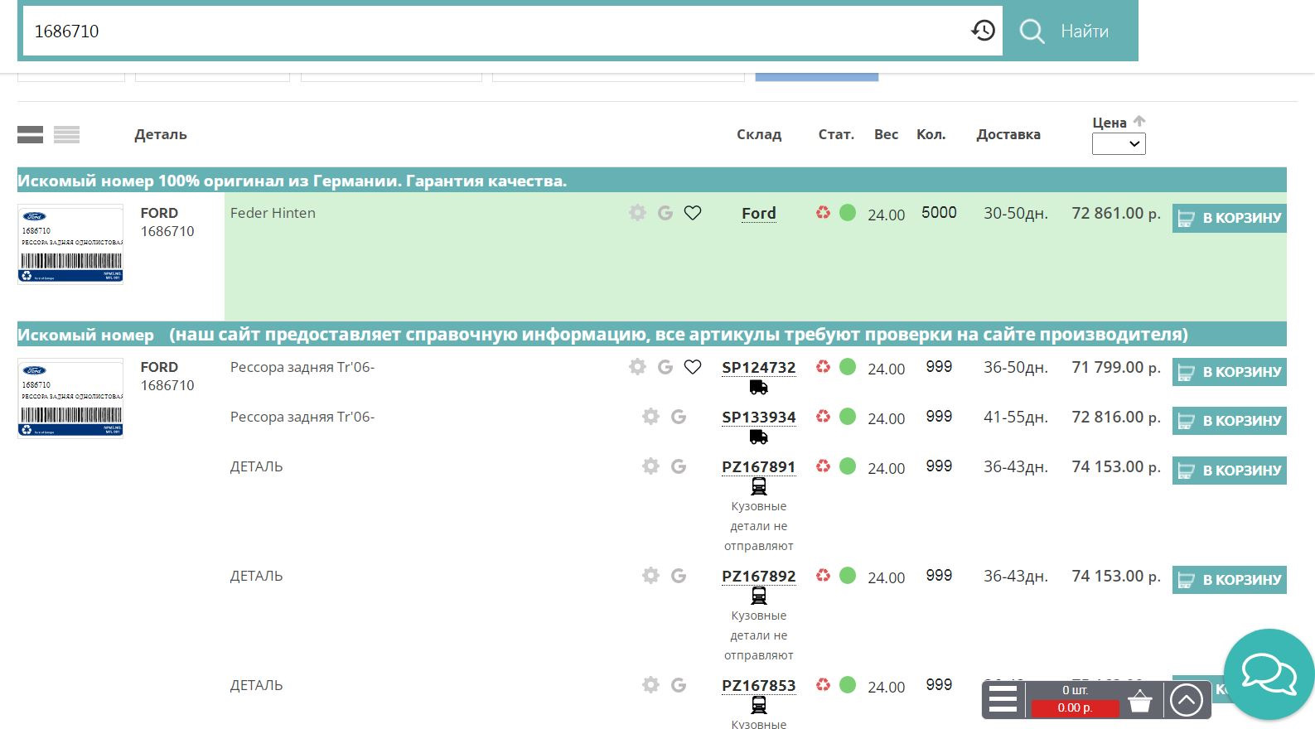
Task: Open the gear icon for Feder Hinten row
Action: [637, 213]
